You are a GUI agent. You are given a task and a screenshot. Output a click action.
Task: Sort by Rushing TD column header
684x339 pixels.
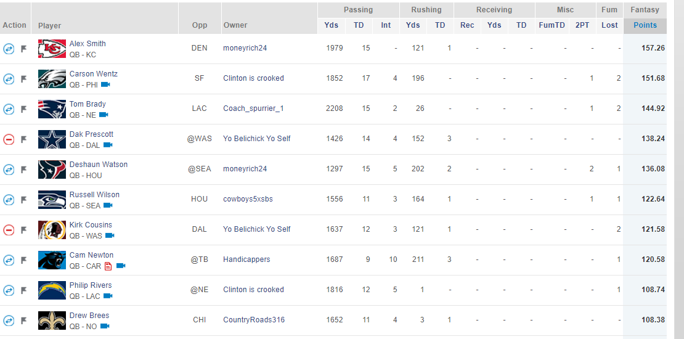click(440, 25)
